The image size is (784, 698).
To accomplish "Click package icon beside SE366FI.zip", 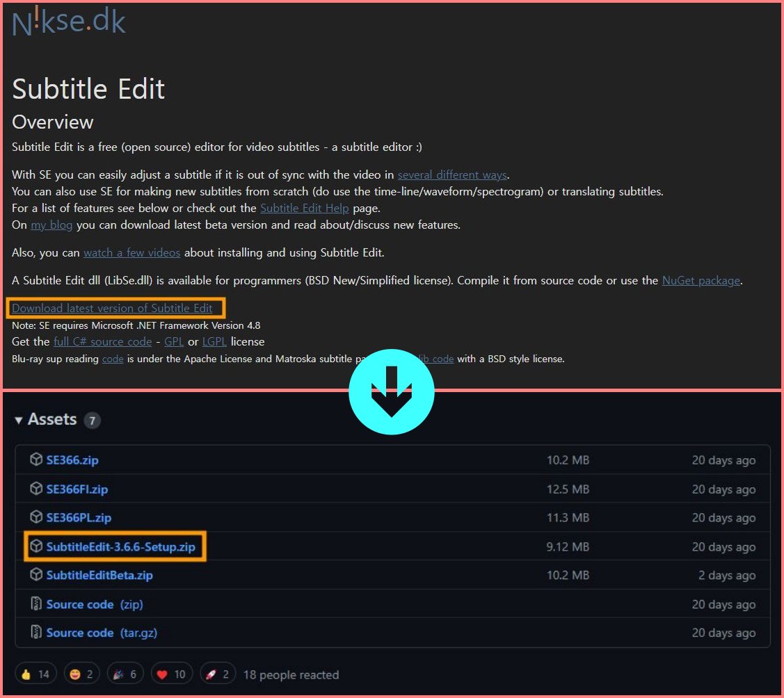I will [x=36, y=488].
